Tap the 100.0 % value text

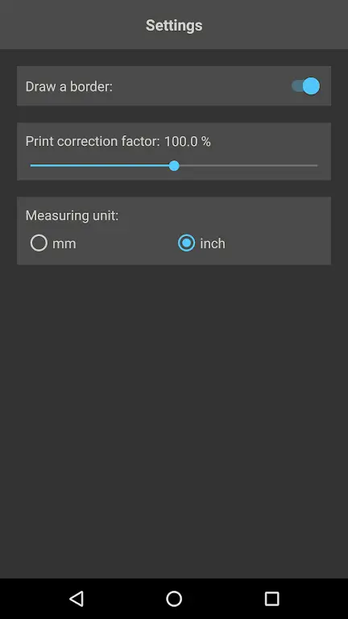188,141
